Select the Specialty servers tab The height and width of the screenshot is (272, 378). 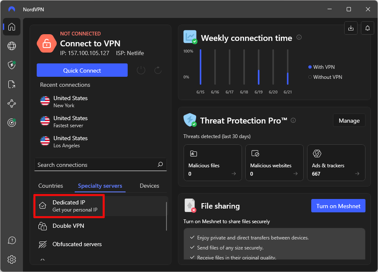(x=100, y=186)
